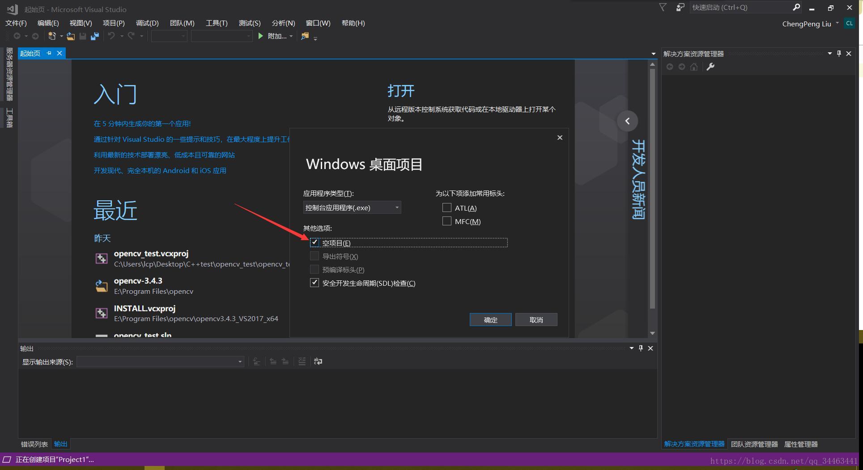Click the New Project toolbar icon
This screenshot has height=470, width=863.
click(x=52, y=36)
